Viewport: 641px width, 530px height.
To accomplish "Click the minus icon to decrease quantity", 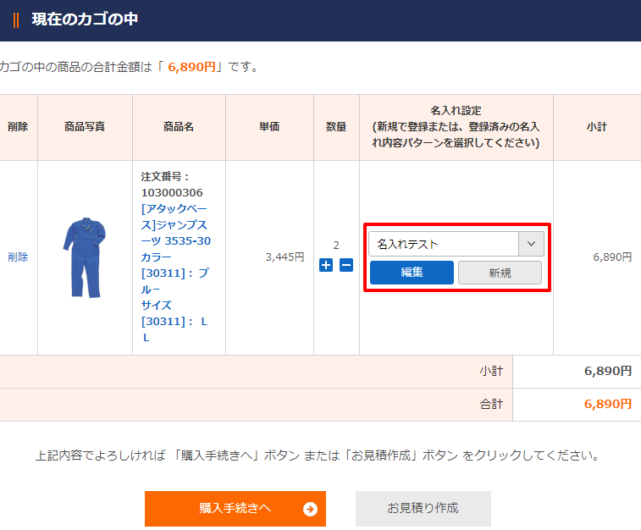I will point(346,265).
